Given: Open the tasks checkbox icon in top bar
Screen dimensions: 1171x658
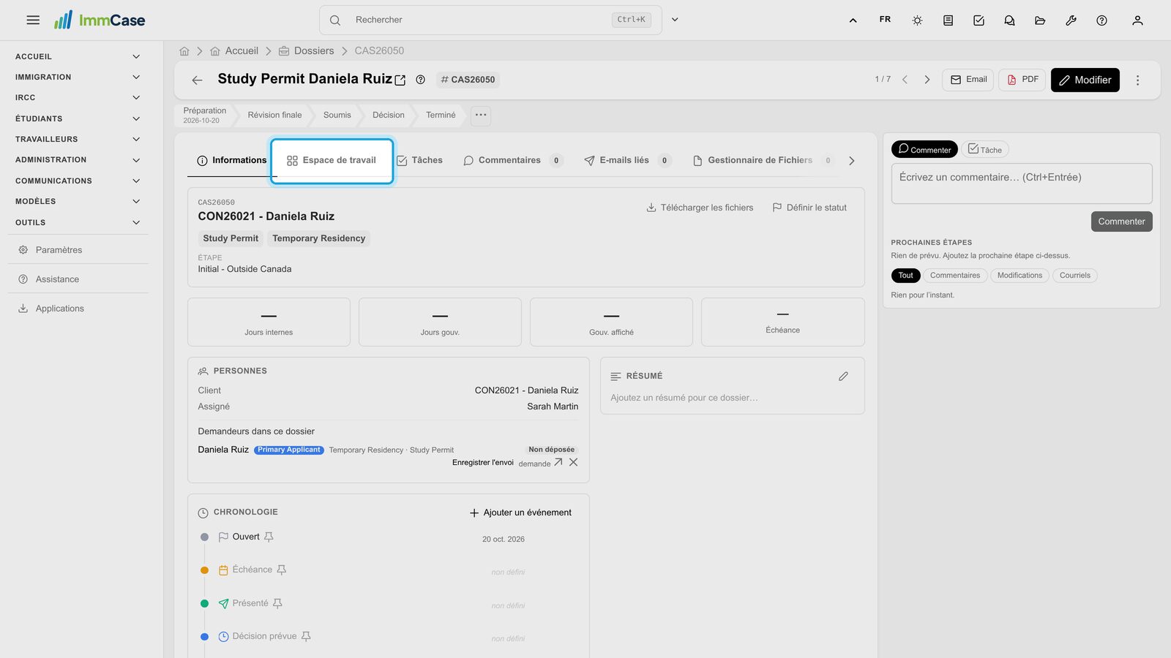Looking at the screenshot, I should click(979, 20).
